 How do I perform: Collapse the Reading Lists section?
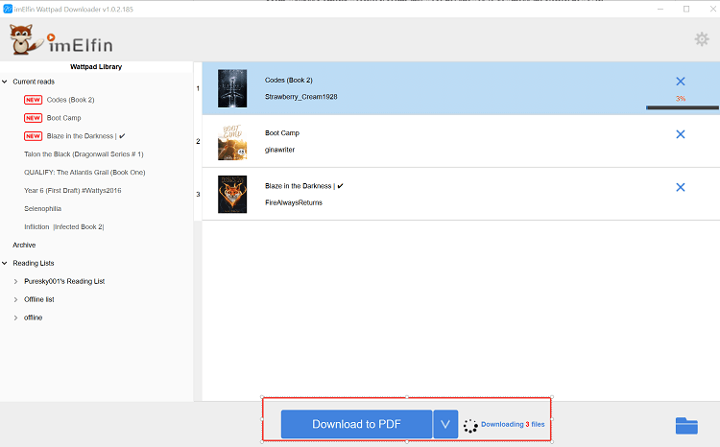pyautogui.click(x=5, y=263)
